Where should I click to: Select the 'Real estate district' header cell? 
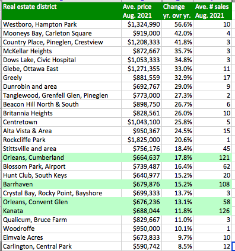click(x=62, y=11)
